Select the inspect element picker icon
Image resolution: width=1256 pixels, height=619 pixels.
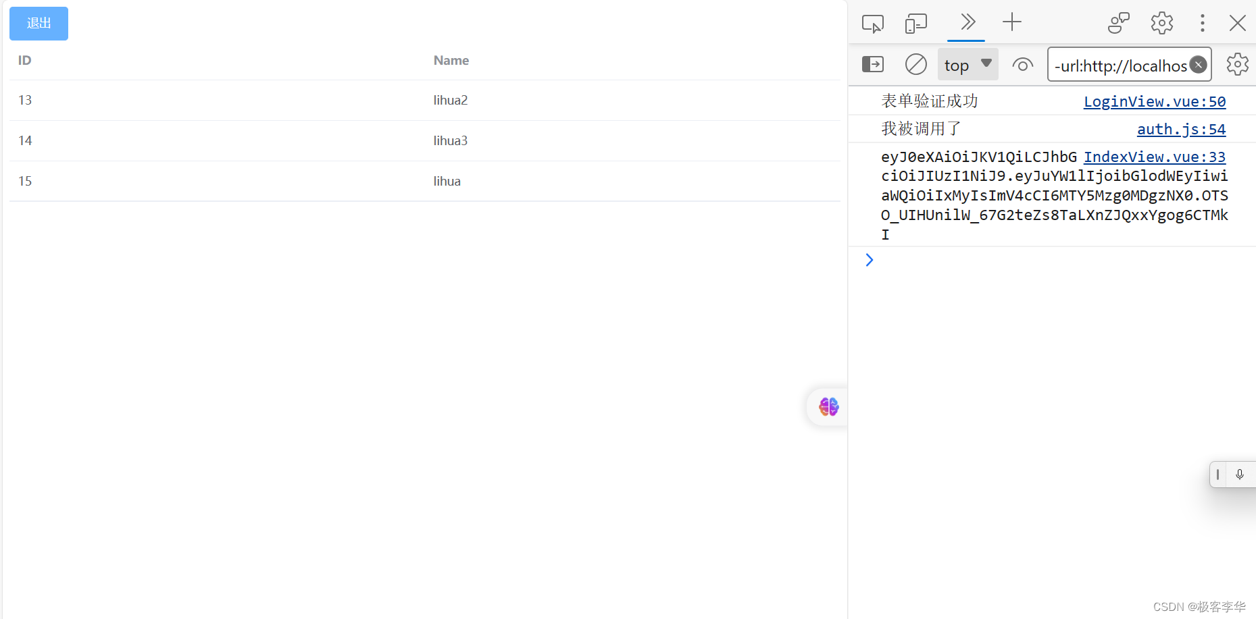click(872, 24)
